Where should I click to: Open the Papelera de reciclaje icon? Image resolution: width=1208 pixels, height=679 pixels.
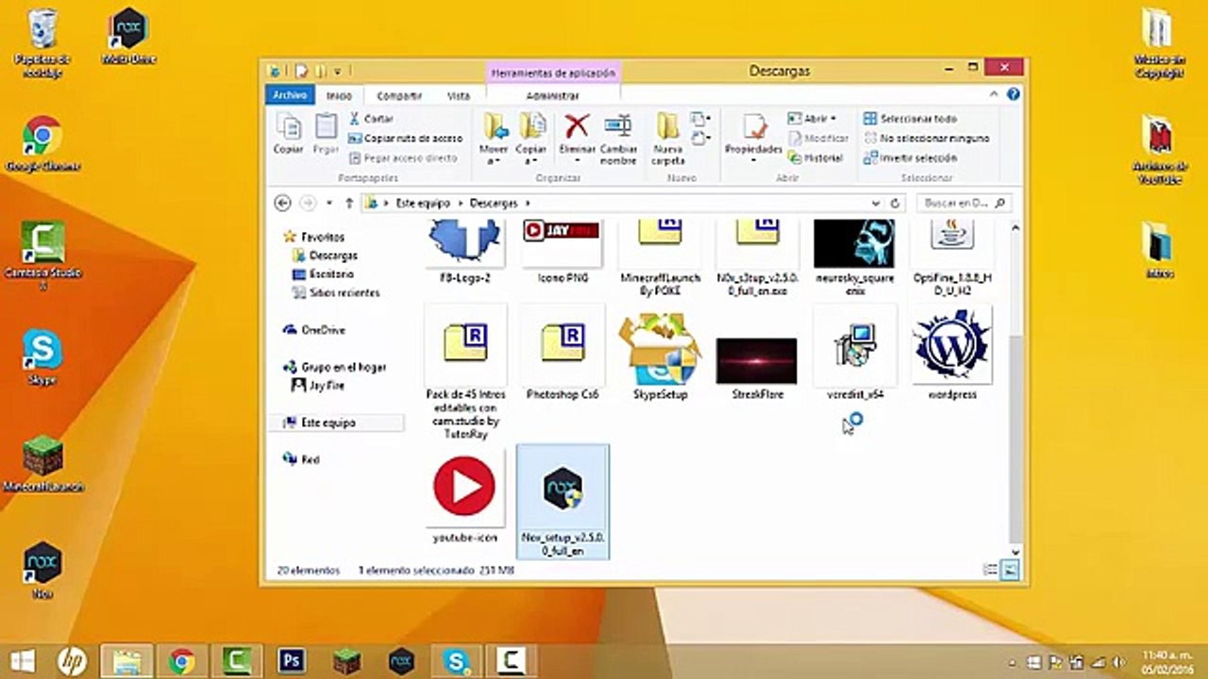[42, 42]
